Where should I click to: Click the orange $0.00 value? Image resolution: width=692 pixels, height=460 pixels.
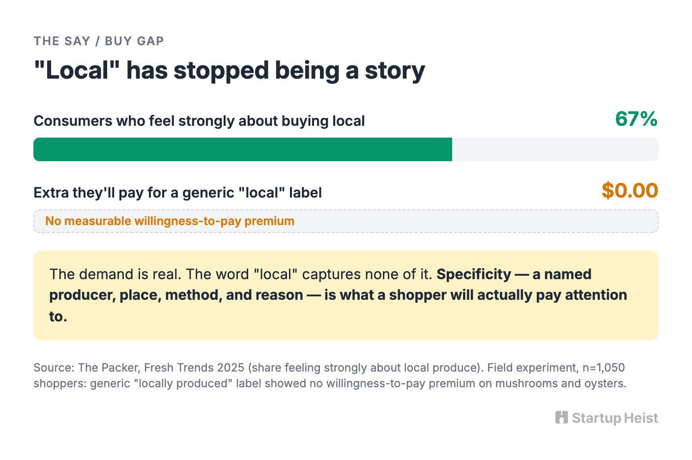[x=630, y=190]
